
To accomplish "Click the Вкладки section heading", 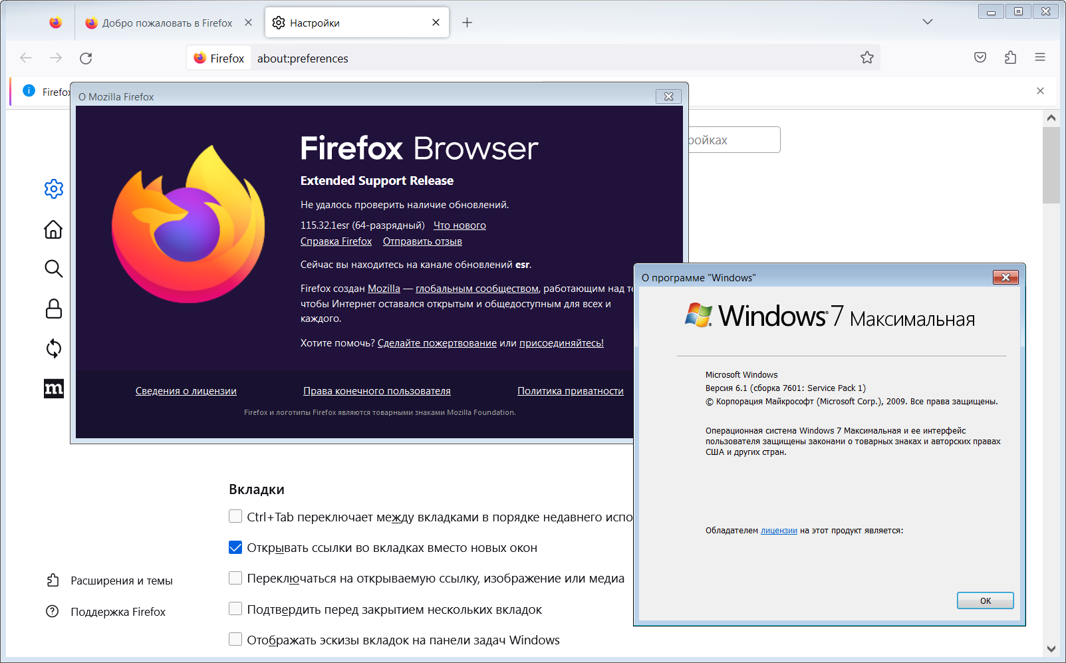I will coord(257,489).
